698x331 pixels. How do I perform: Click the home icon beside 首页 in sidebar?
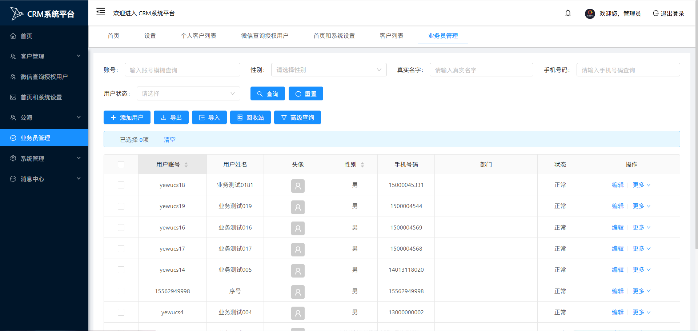point(13,36)
